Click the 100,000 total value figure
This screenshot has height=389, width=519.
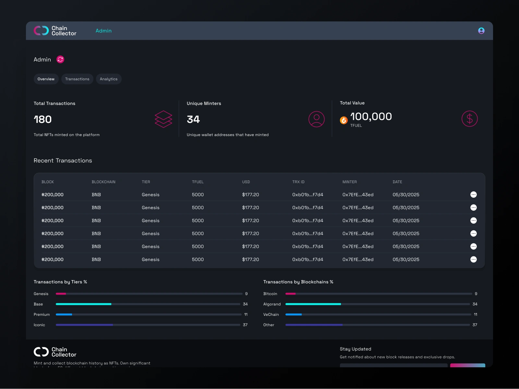coord(371,116)
